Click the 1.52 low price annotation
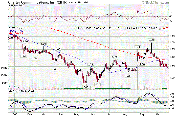Screen dimensions: 177x117 click(35, 59)
